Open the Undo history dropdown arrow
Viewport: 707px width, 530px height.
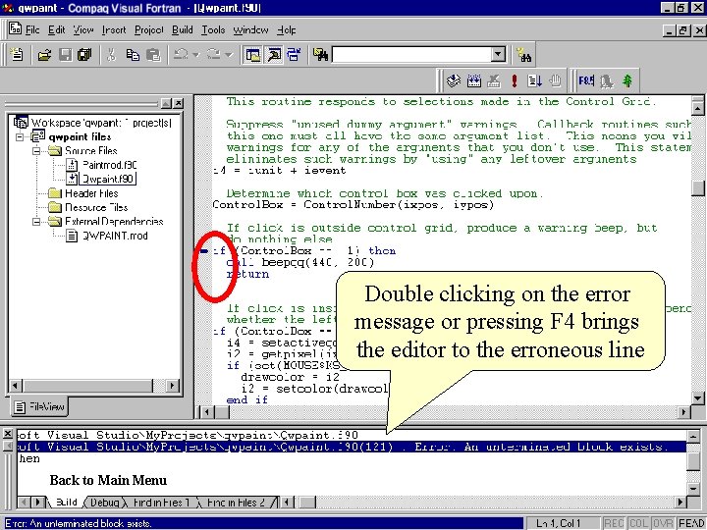[195, 55]
